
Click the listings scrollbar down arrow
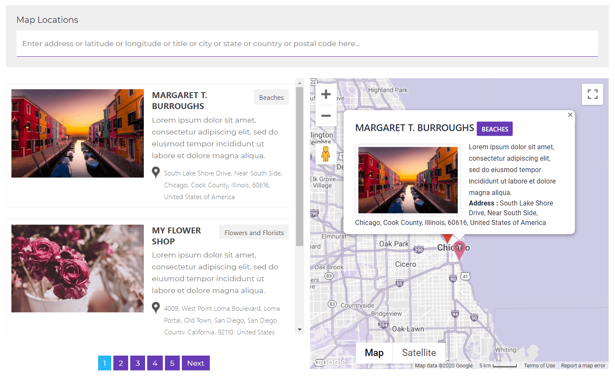pyautogui.click(x=300, y=329)
